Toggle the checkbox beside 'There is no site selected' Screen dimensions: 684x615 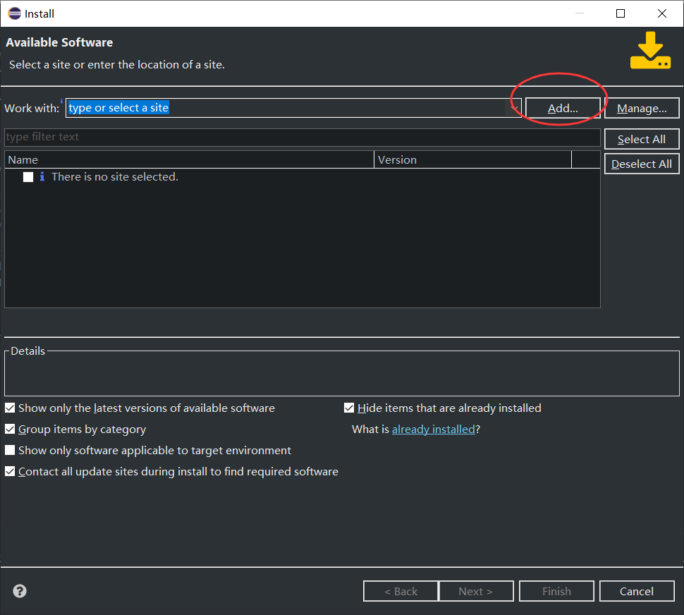(x=28, y=176)
